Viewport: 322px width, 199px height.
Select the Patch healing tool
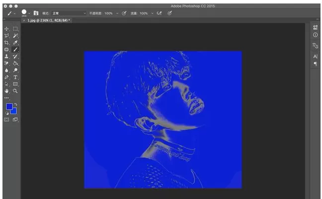(6, 50)
